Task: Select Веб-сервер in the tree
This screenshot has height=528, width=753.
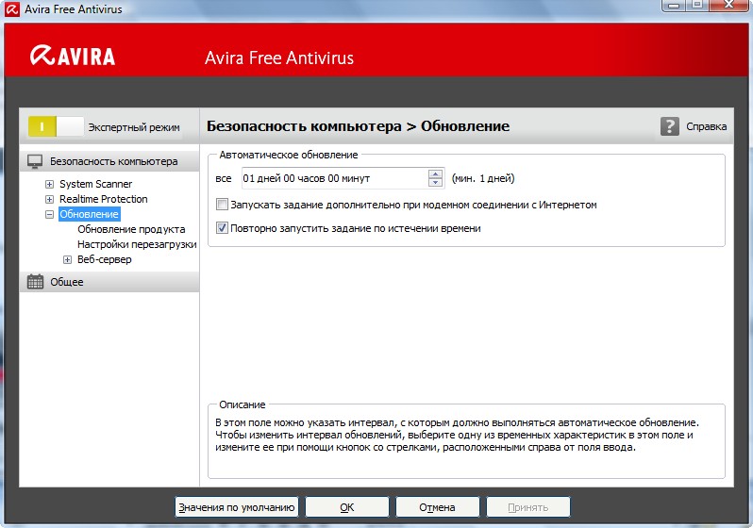Action: pyautogui.click(x=104, y=259)
